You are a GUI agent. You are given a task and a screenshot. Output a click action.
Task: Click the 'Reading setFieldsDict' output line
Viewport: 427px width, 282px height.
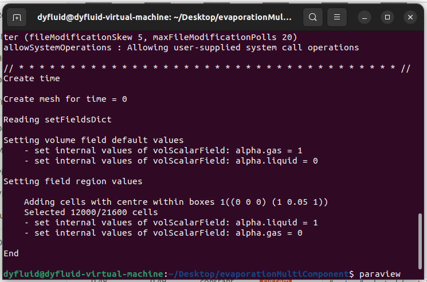pos(57,120)
